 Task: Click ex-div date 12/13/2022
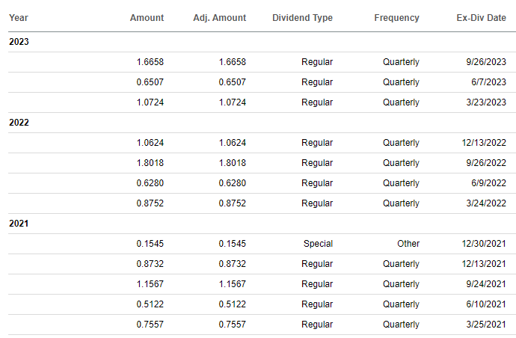click(x=484, y=143)
